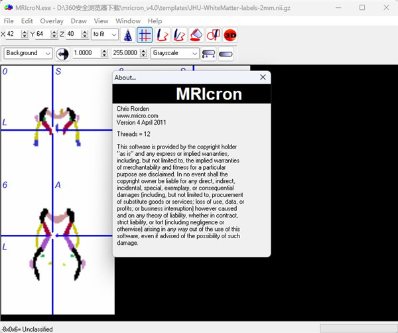
Task: Open the Grayscale color scheme dropdown
Action: 175,53
